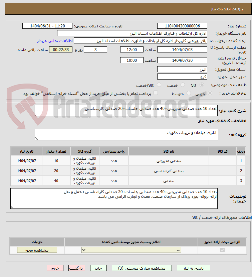Click the delivery city field کرج
Screen dimensions: 252x277
[182, 77]
